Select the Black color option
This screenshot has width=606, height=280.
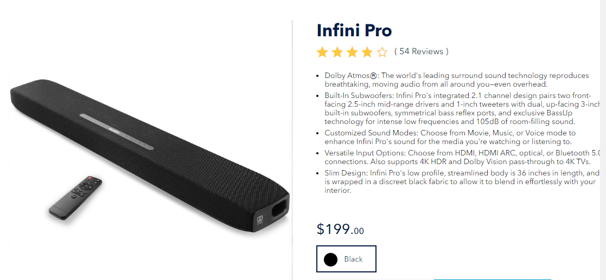point(353,259)
